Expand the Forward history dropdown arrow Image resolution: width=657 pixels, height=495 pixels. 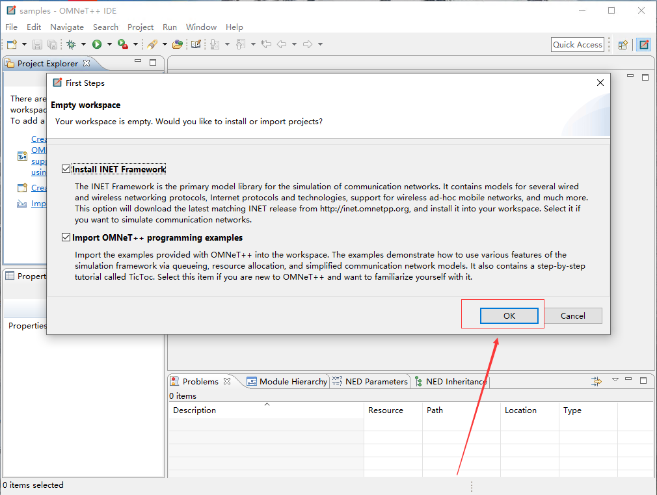[x=320, y=44]
